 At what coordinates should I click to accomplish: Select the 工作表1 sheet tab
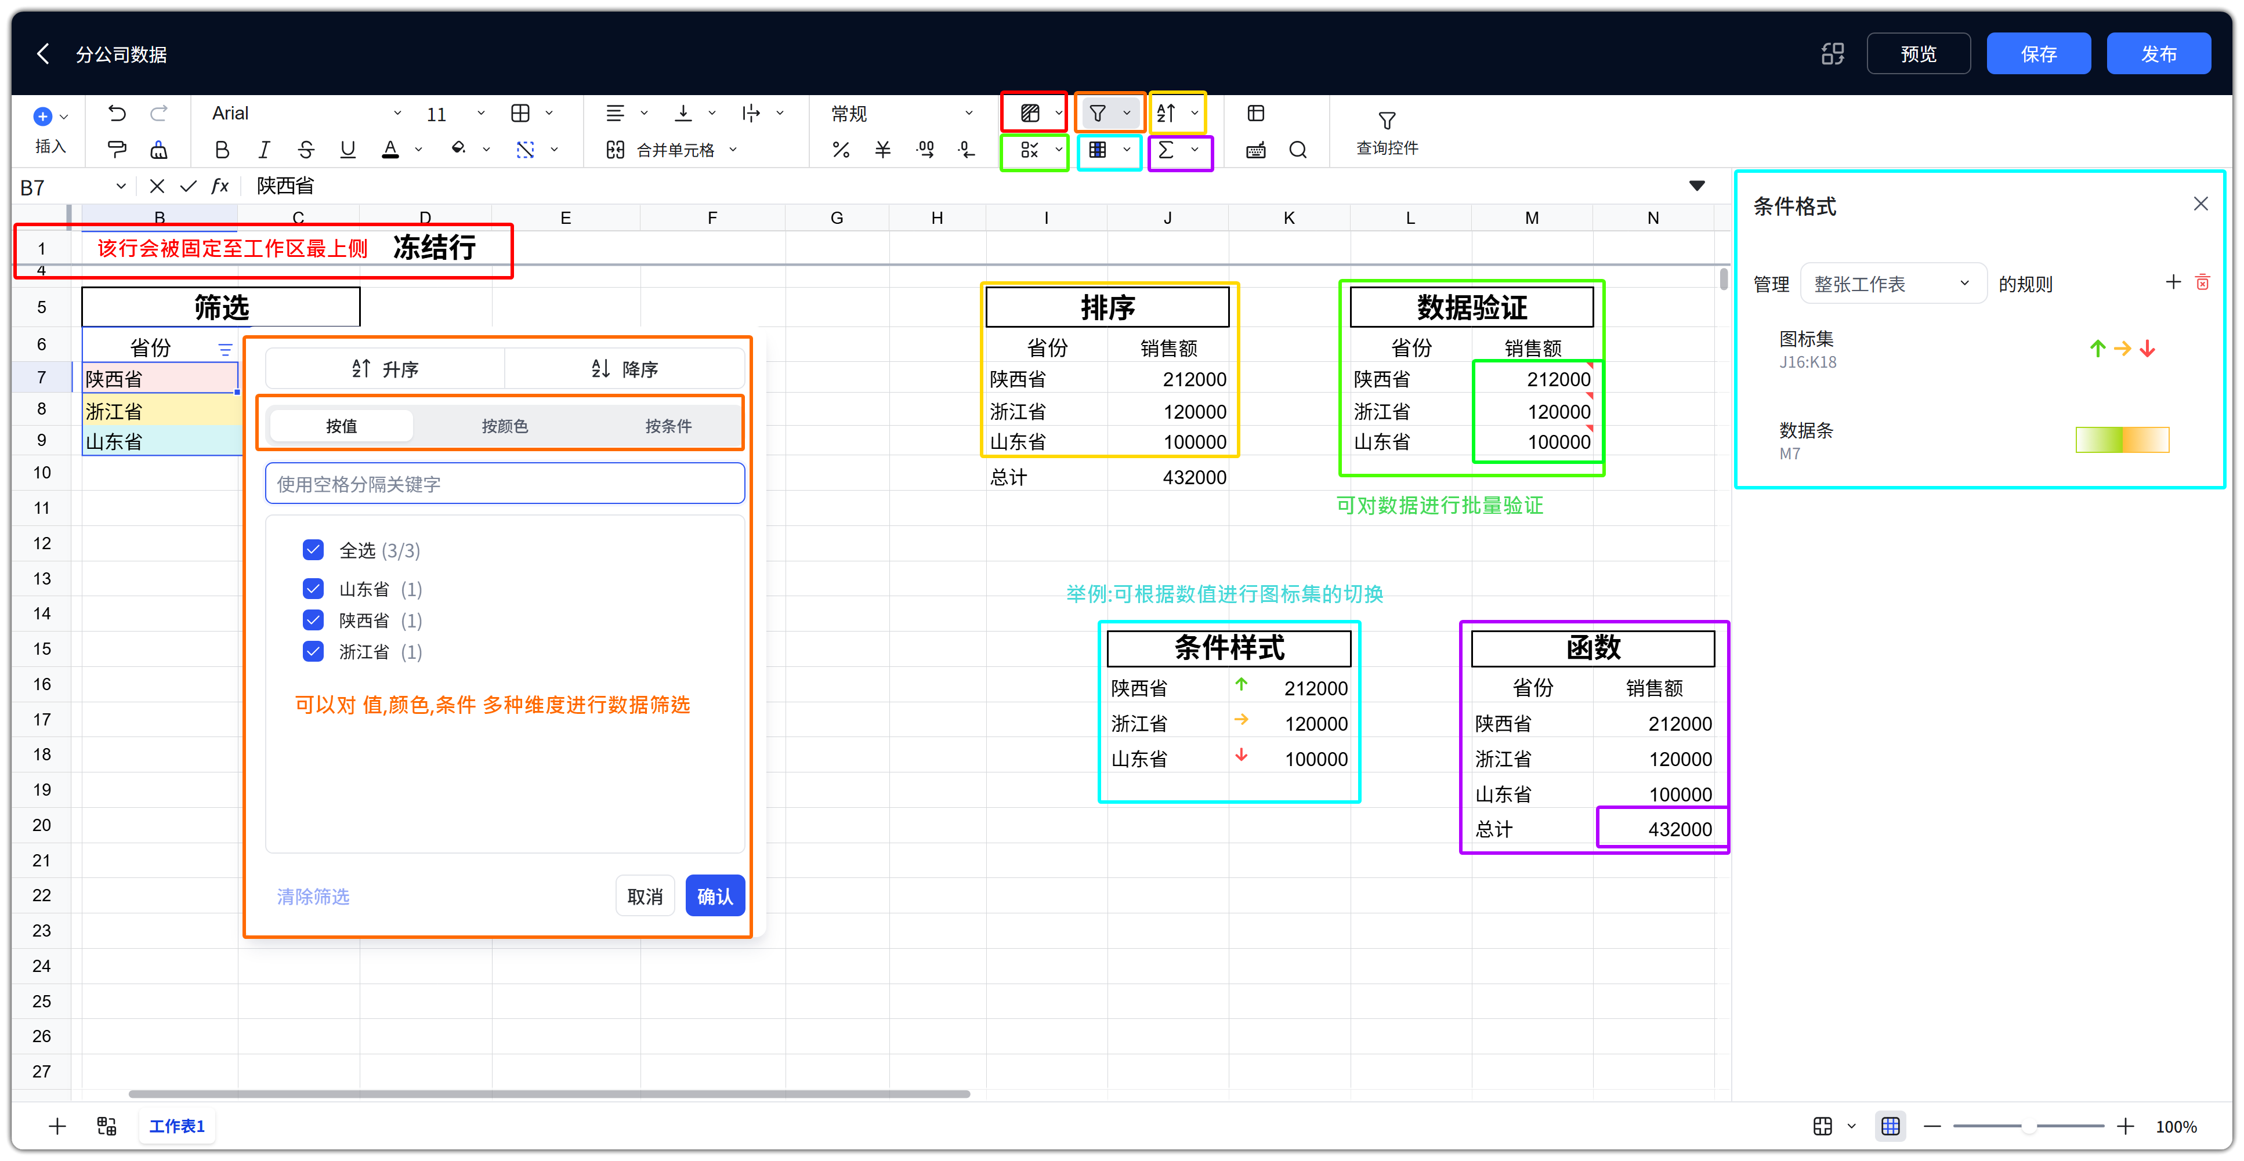[x=177, y=1126]
